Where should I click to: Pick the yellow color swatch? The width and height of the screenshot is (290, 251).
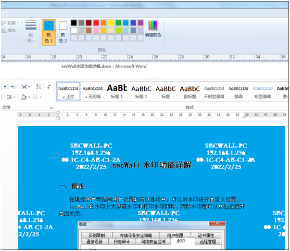coord(111,23)
